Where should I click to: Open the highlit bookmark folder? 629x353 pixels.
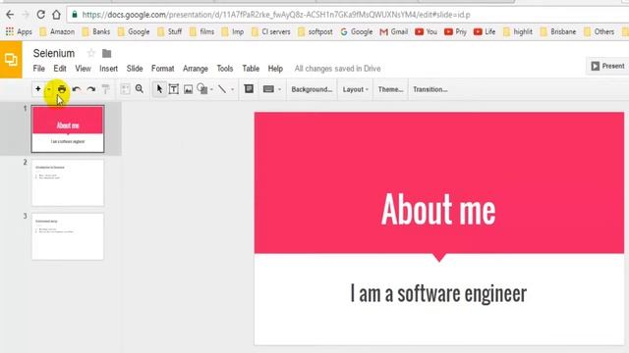[518, 31]
